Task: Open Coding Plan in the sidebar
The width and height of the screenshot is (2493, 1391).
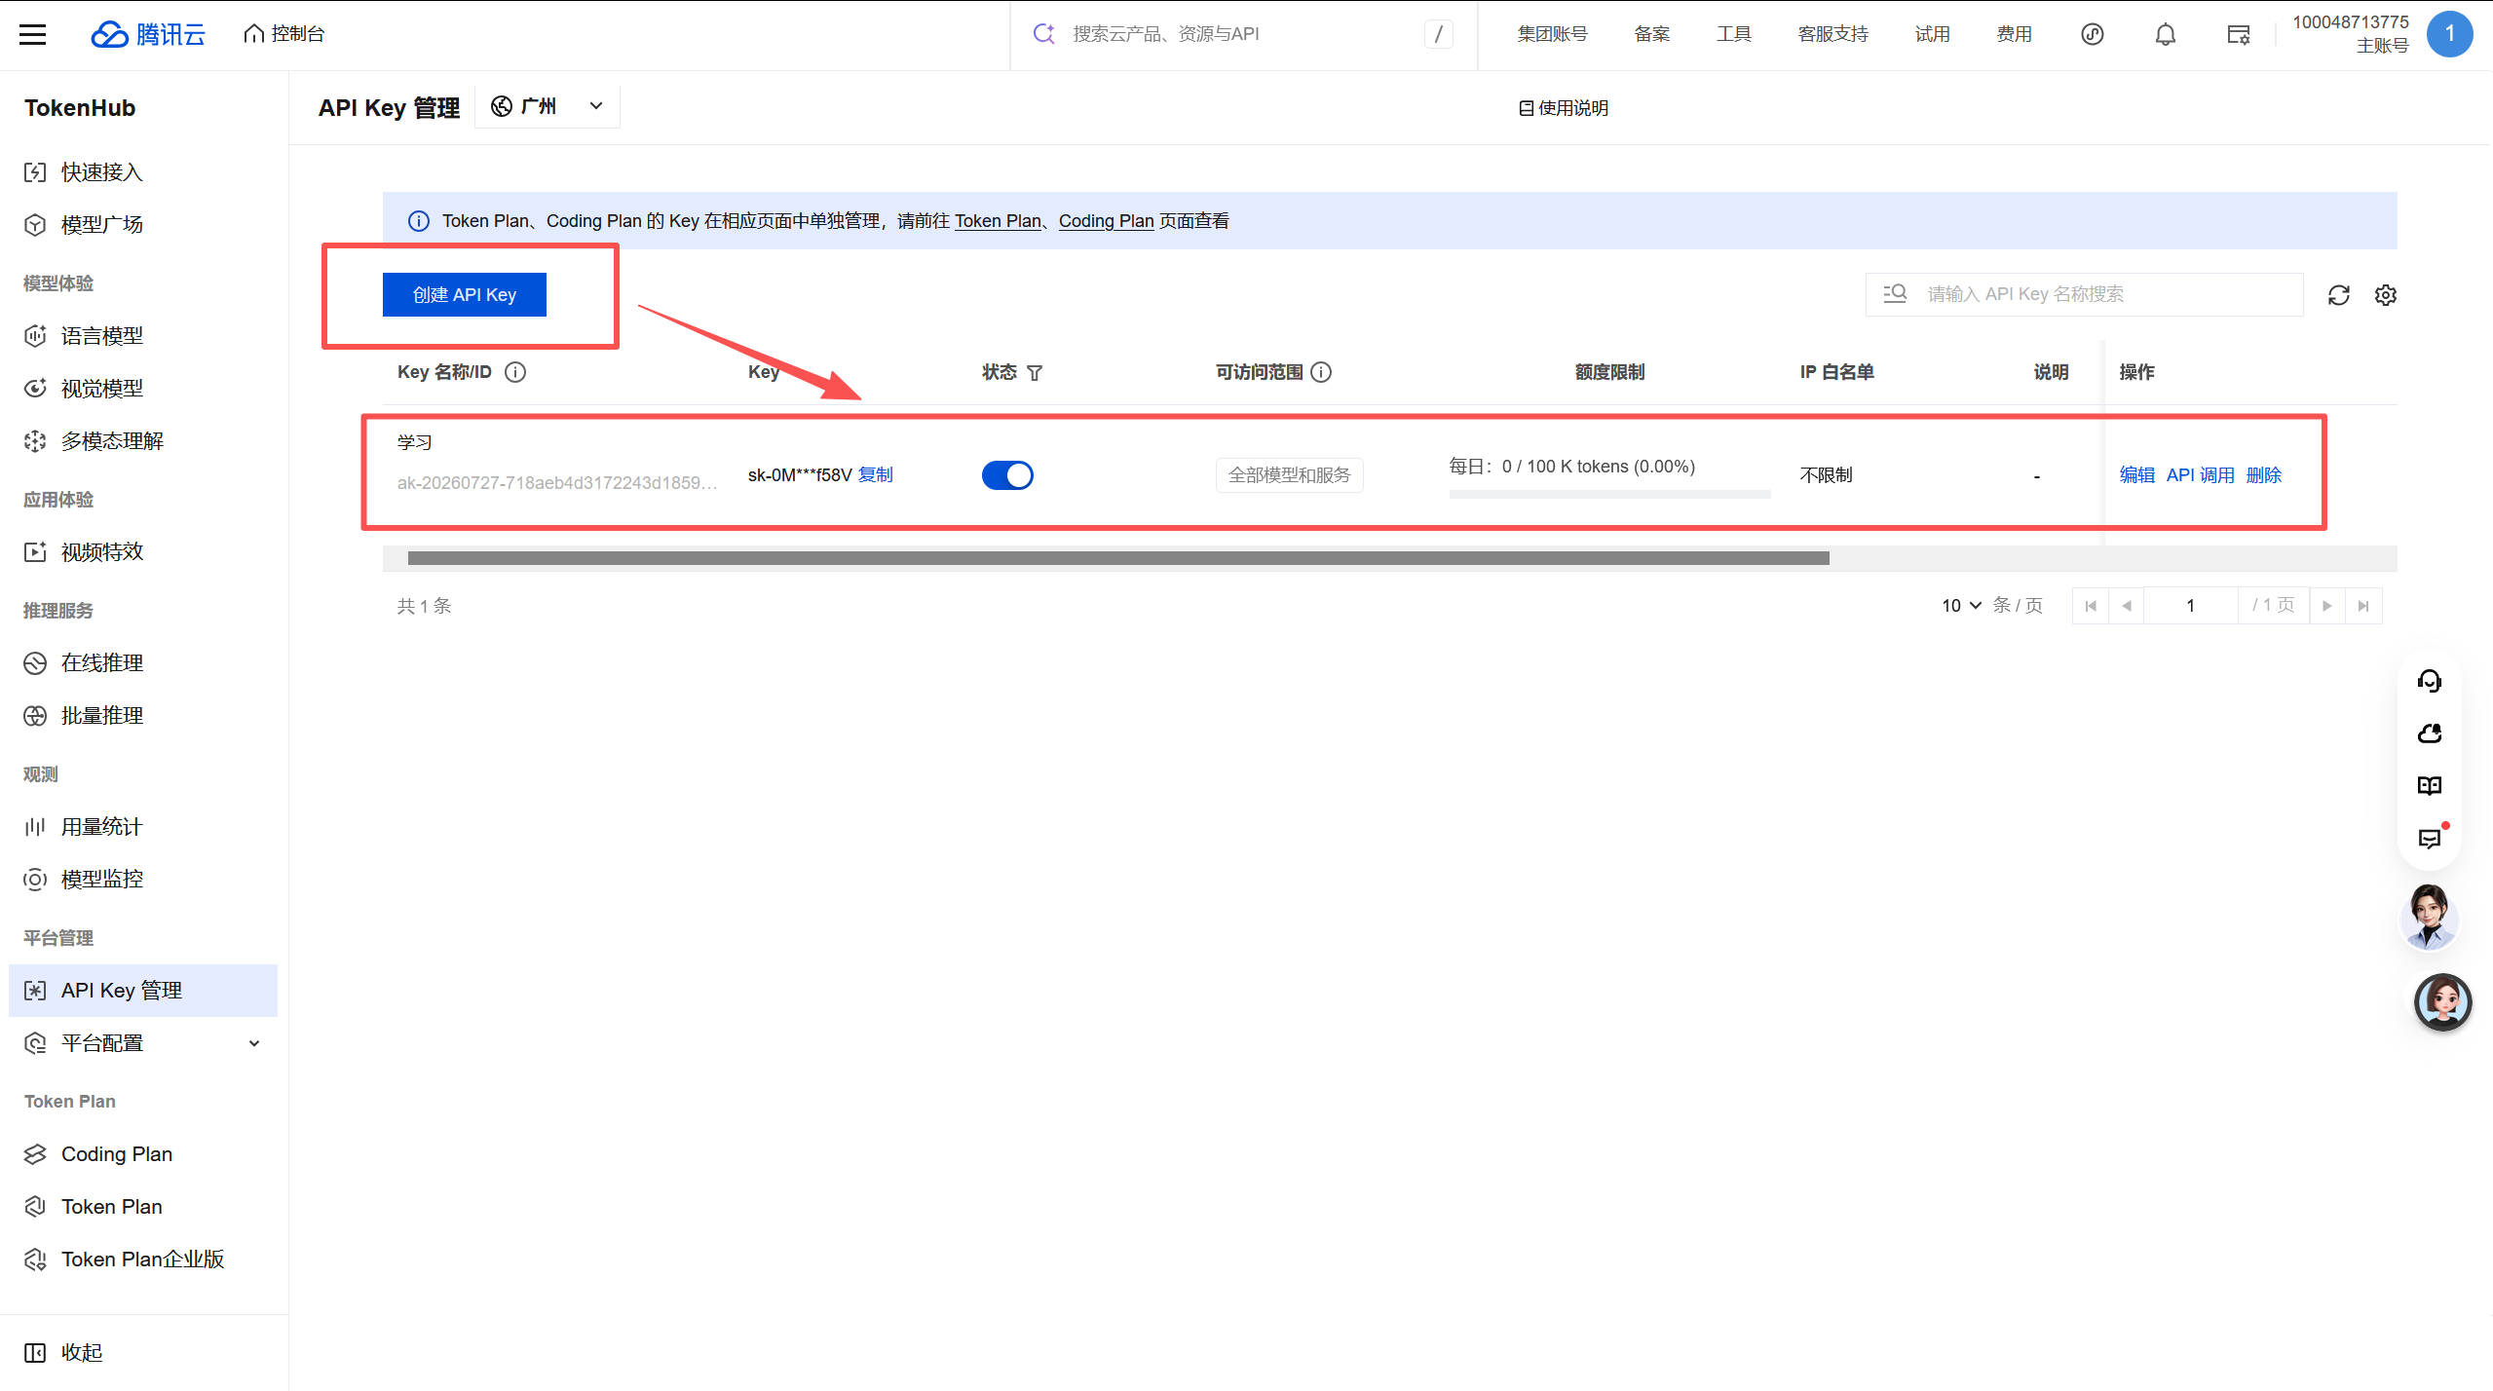Action: (143, 1154)
